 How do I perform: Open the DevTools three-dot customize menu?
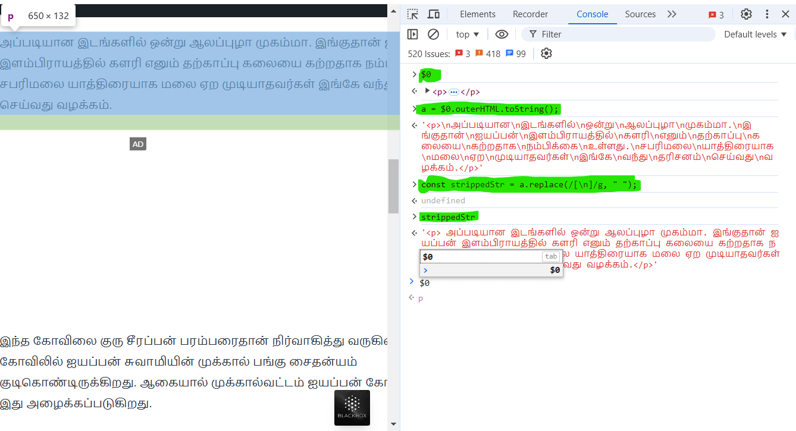point(767,14)
